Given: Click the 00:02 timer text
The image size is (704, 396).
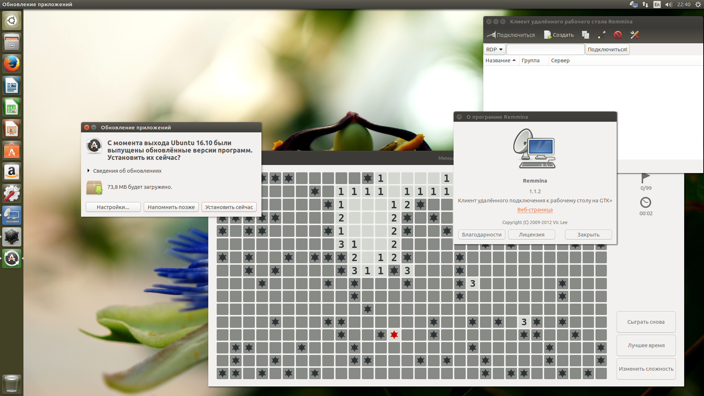Looking at the screenshot, I should (x=646, y=213).
